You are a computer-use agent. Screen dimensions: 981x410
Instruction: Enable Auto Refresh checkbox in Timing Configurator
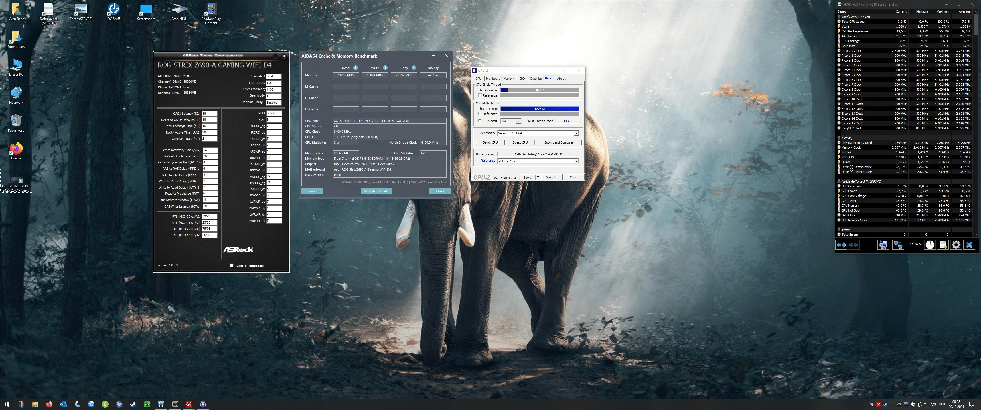[232, 265]
